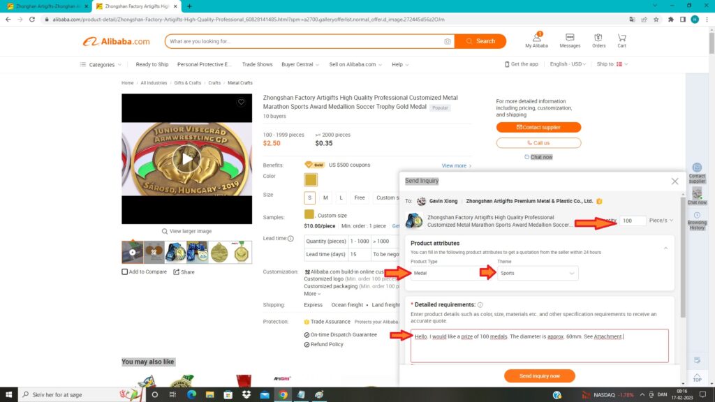This screenshot has width=715, height=402.
Task: Select size S option
Action: 310,198
